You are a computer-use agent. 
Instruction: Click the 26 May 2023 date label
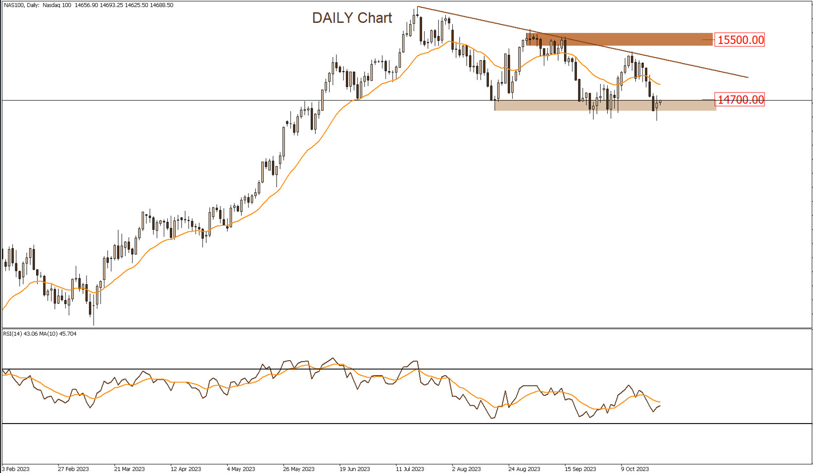[x=299, y=469]
